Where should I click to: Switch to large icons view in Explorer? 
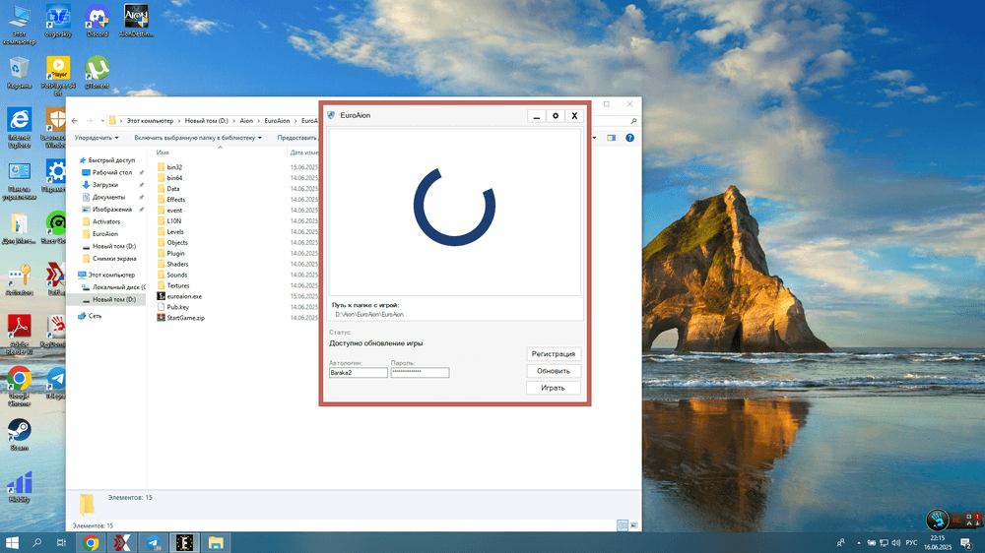[633, 525]
